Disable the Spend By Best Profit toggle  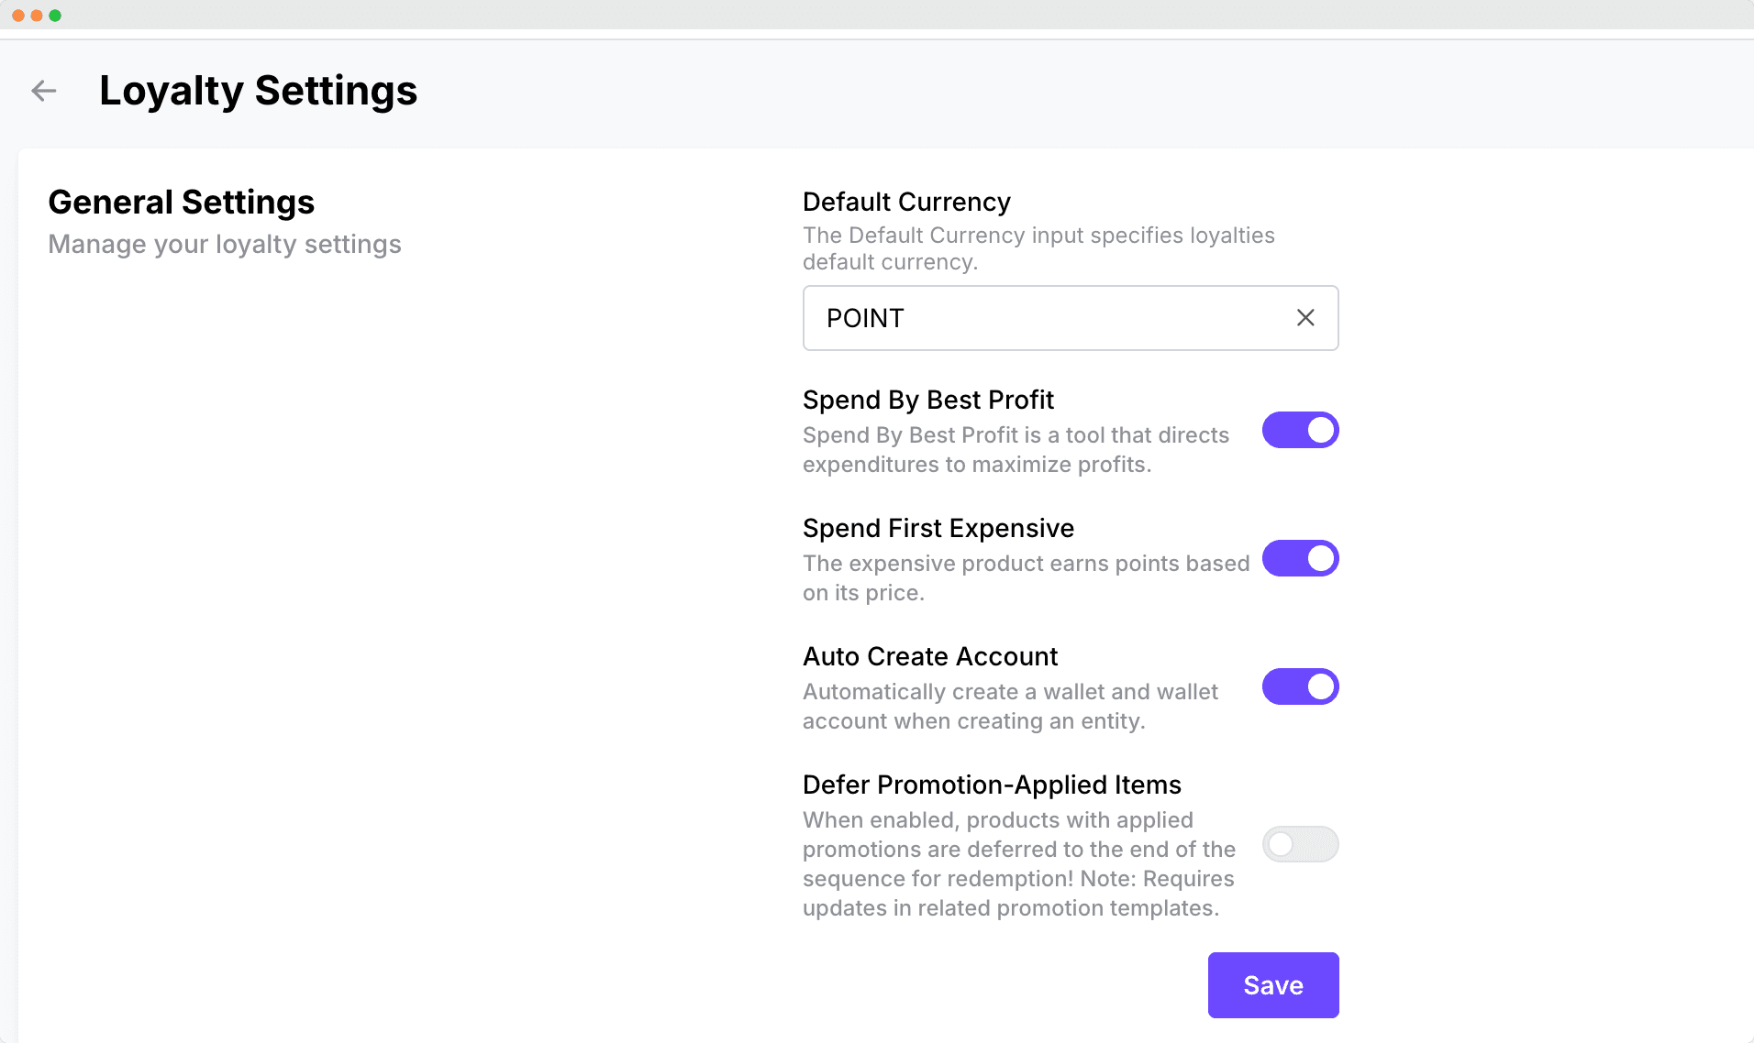tap(1300, 430)
